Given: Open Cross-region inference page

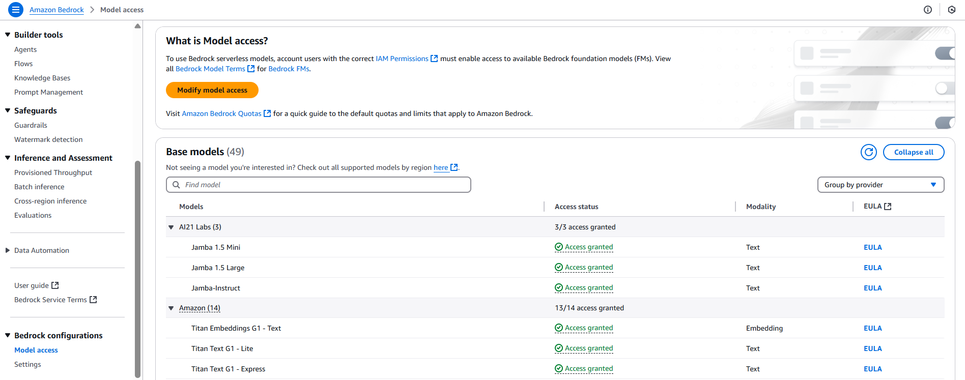Looking at the screenshot, I should 50,201.
